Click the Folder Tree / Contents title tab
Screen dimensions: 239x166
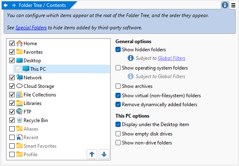pyautogui.click(x=42, y=5)
